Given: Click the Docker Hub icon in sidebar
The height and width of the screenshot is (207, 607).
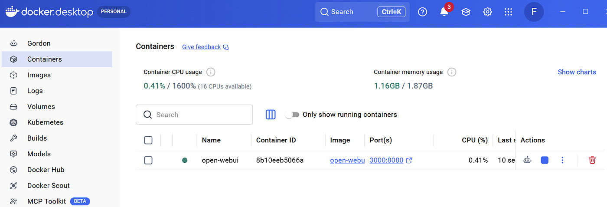Looking at the screenshot, I should tap(13, 170).
